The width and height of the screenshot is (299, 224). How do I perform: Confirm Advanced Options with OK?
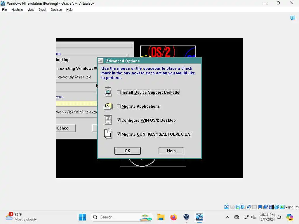click(128, 151)
